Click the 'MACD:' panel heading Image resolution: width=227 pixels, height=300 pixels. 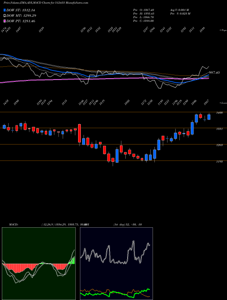(x=14, y=225)
